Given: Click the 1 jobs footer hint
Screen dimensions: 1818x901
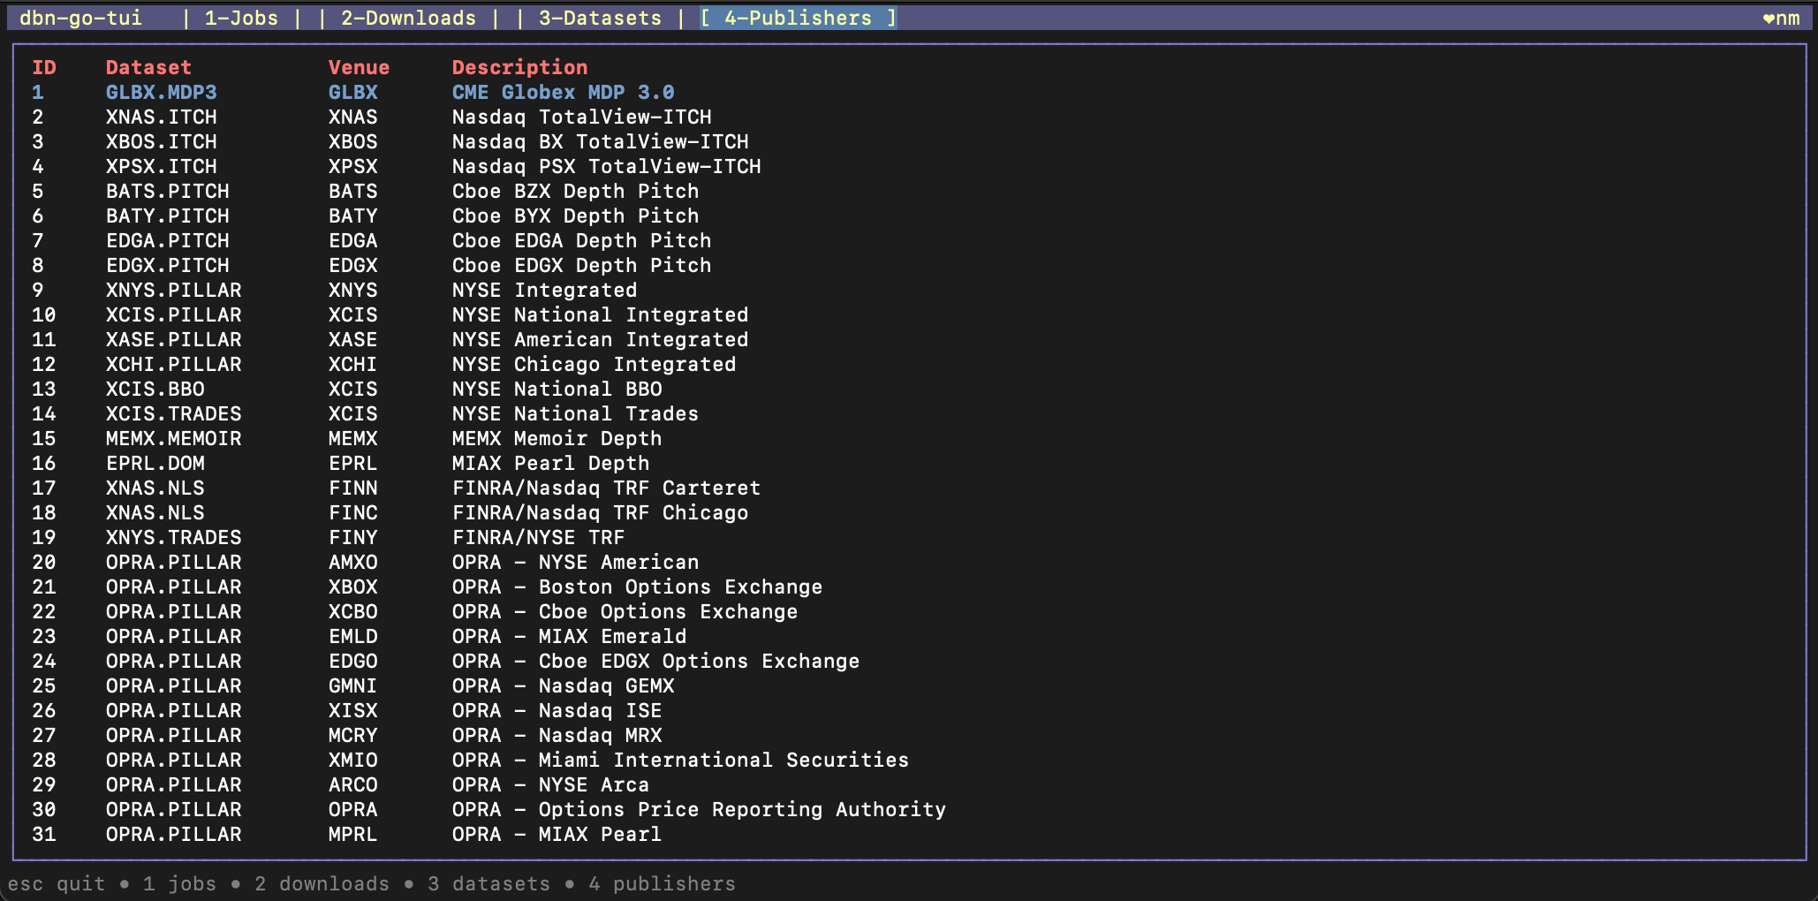Looking at the screenshot, I should tap(179, 883).
